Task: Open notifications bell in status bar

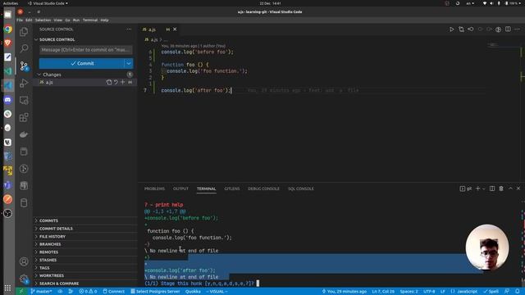Action: pyautogui.click(x=518, y=292)
